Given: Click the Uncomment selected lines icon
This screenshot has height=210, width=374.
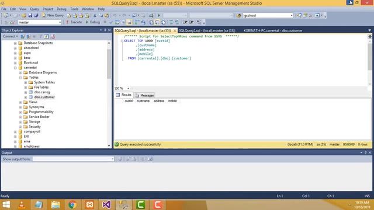Looking at the screenshot, I should coord(177,22).
